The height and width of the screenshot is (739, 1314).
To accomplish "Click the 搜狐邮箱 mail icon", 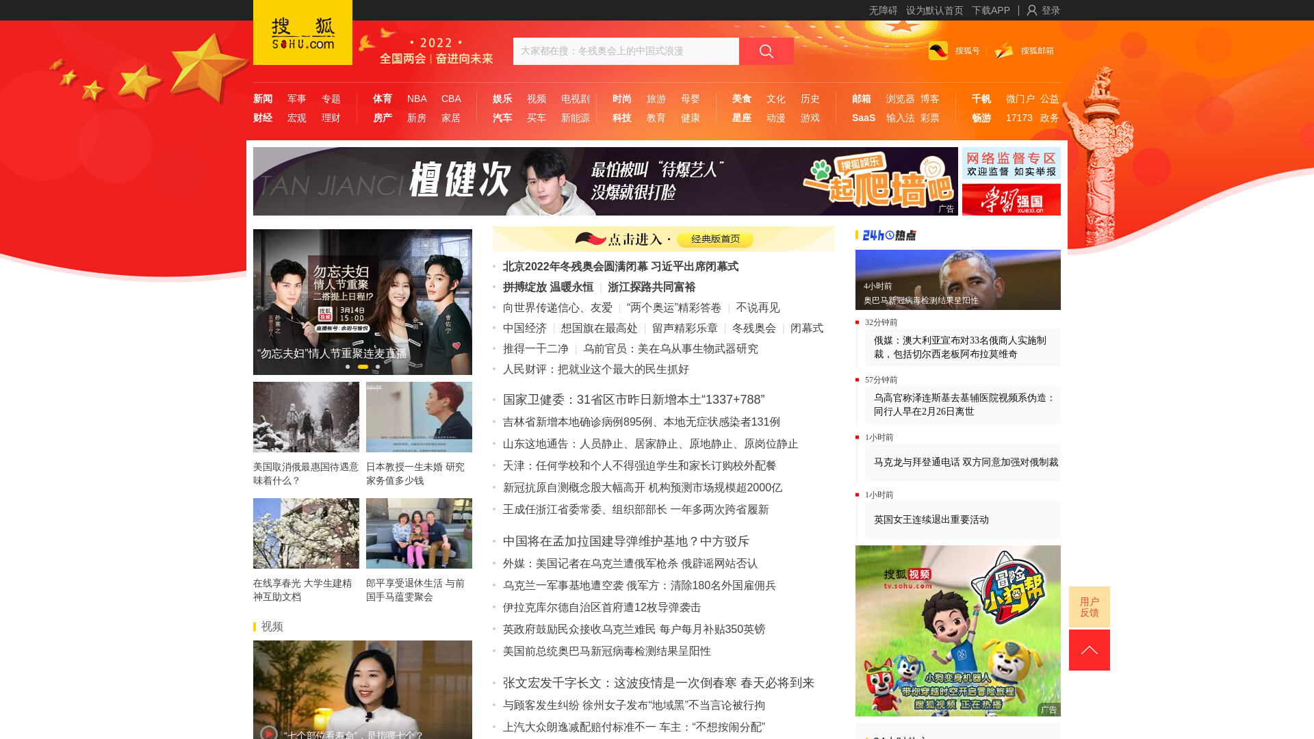I will pos(1004,51).
